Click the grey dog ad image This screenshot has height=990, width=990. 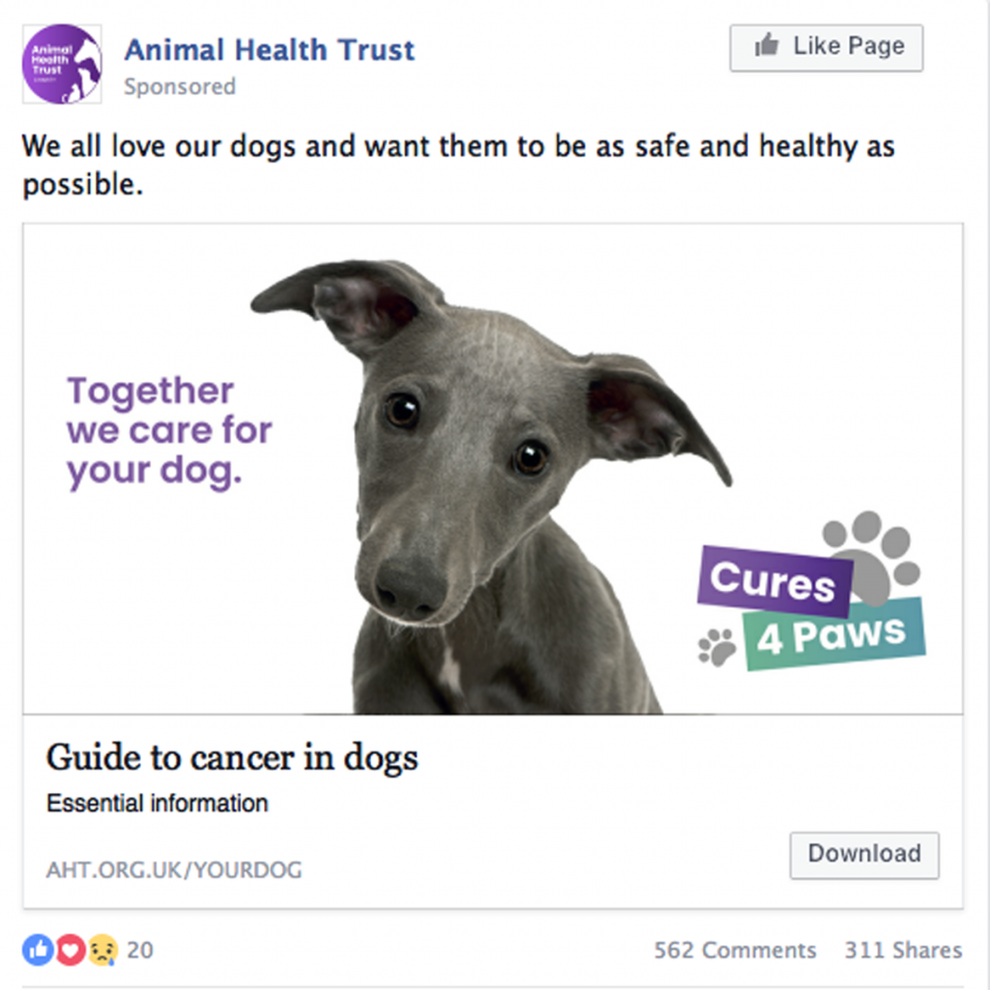click(x=493, y=469)
